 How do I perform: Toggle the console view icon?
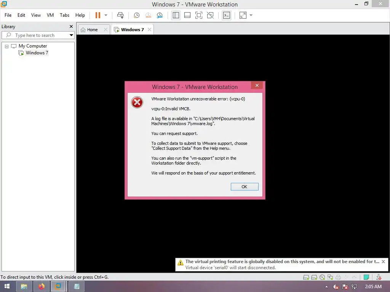227,15
